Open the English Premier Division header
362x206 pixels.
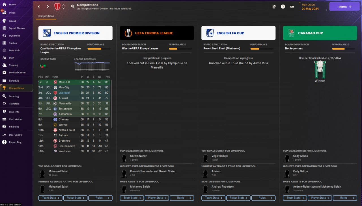[76, 33]
